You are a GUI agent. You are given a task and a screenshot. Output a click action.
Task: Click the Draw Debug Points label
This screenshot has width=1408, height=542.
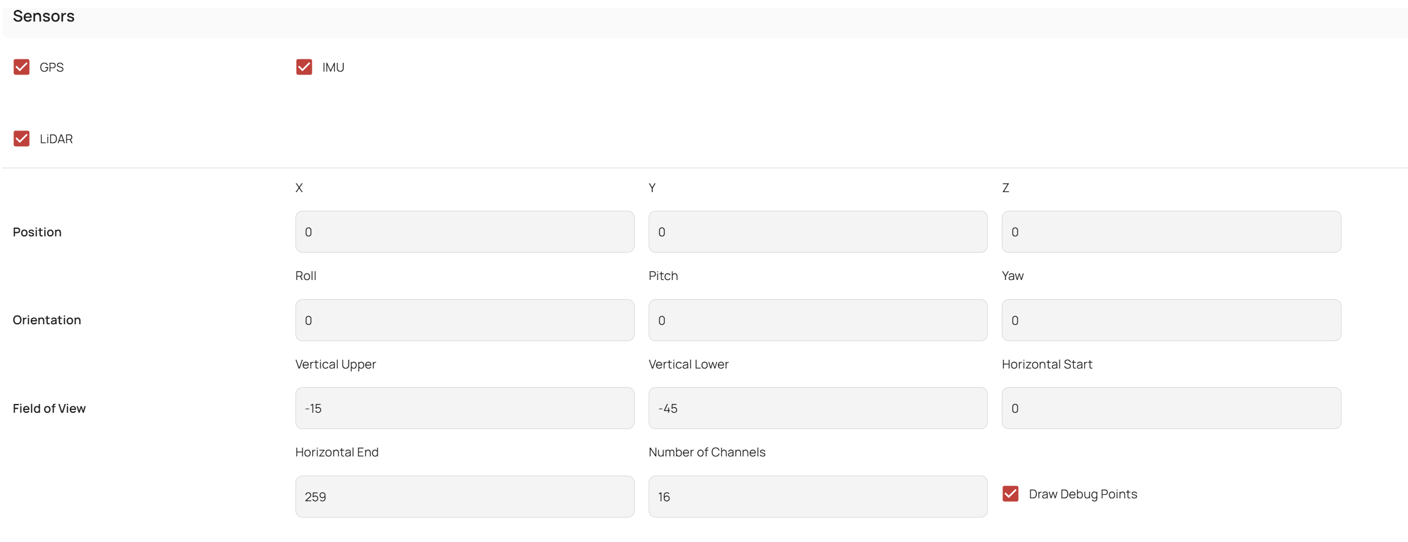[x=1083, y=494]
